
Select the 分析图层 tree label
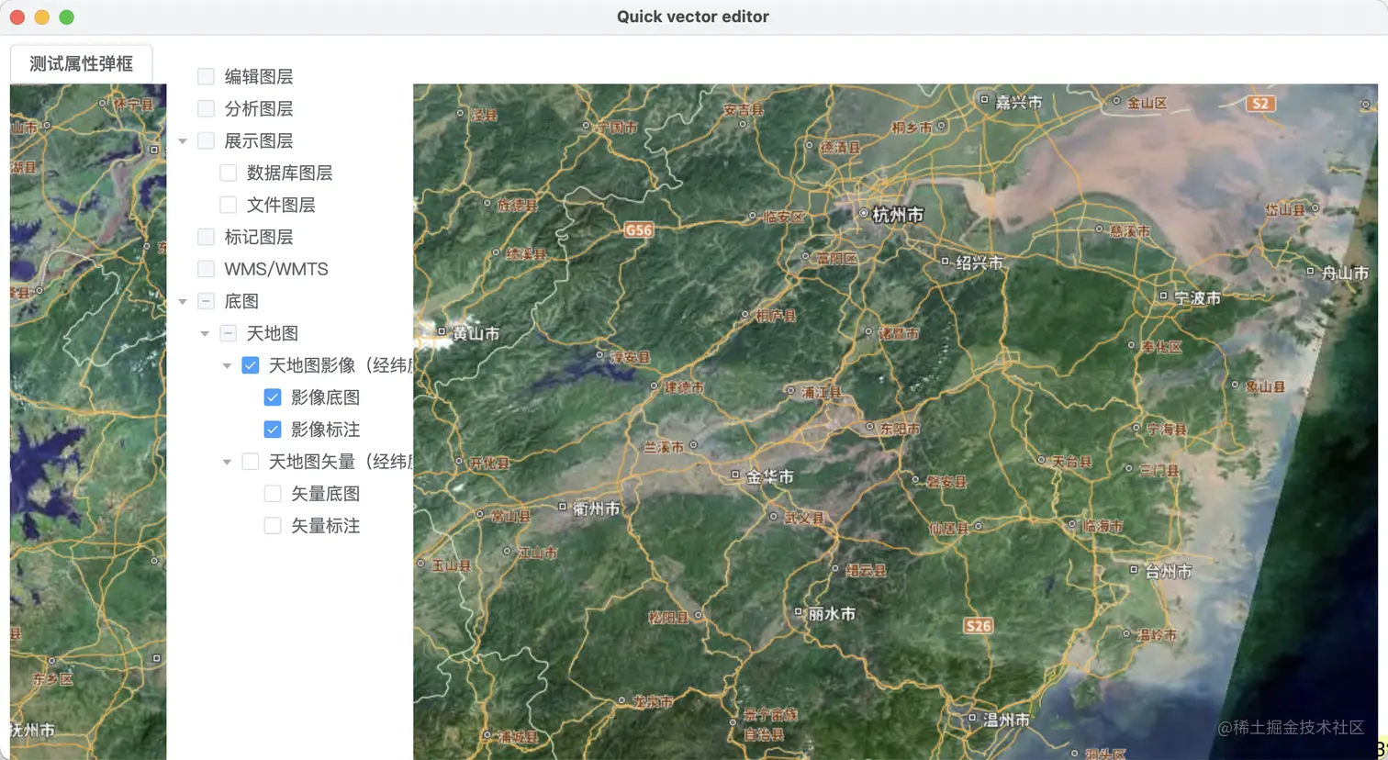point(259,108)
